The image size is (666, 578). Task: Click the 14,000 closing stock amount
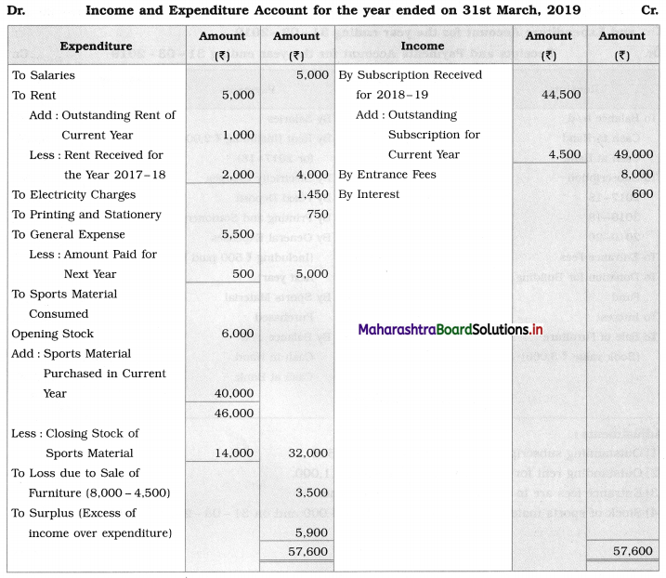coord(234,453)
